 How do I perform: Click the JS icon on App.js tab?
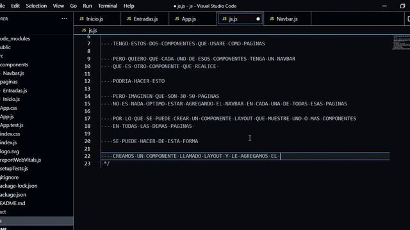(x=177, y=19)
